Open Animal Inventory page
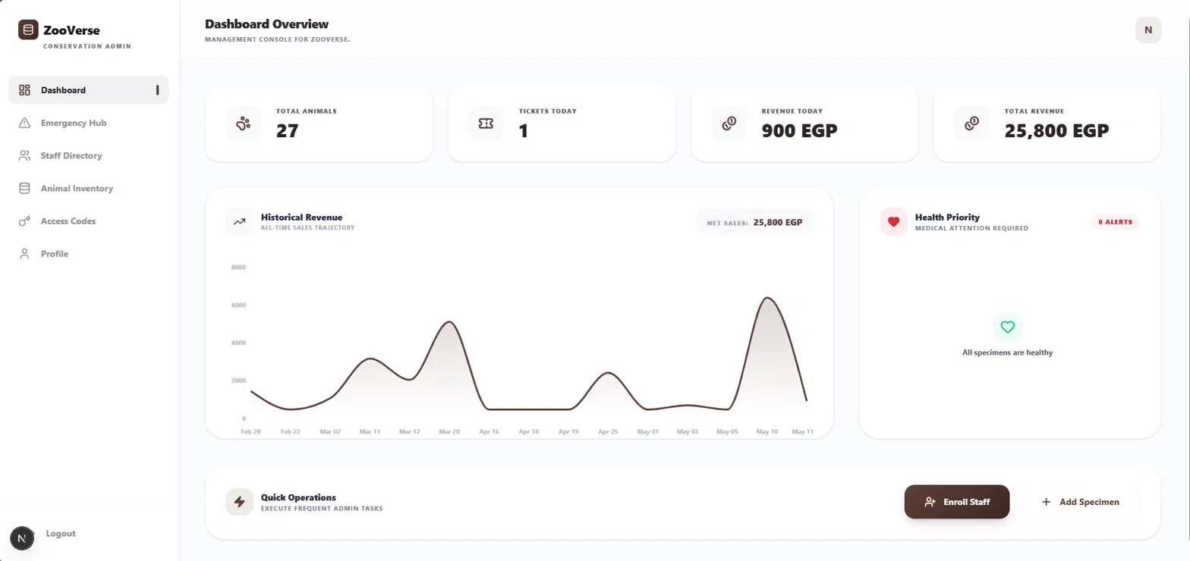This screenshot has width=1190, height=561. coord(89,188)
